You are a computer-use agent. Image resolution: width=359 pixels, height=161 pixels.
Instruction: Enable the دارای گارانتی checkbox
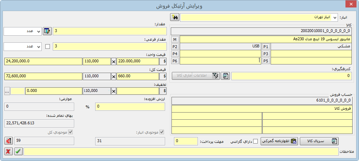[x=255, y=141]
